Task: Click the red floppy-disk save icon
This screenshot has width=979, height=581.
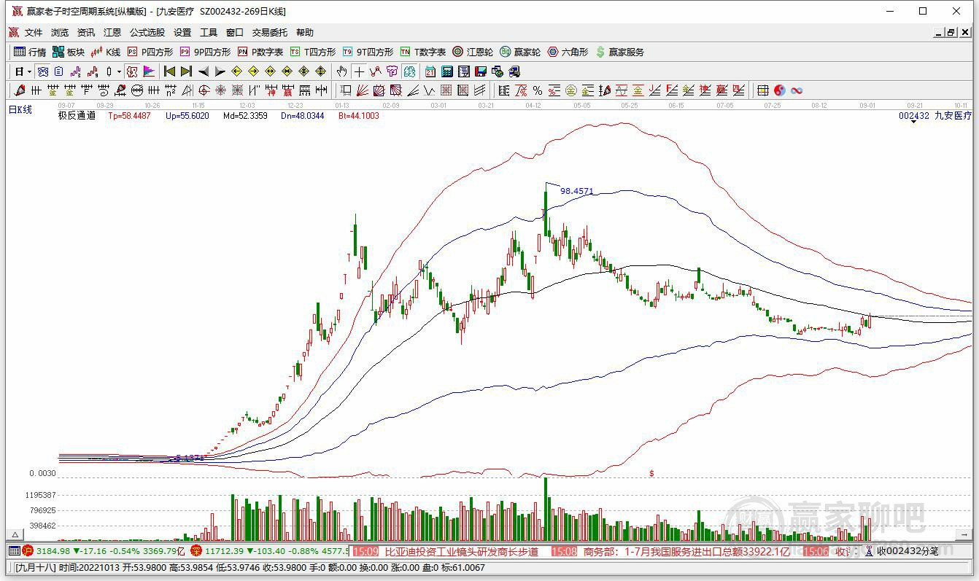Action: [481, 71]
